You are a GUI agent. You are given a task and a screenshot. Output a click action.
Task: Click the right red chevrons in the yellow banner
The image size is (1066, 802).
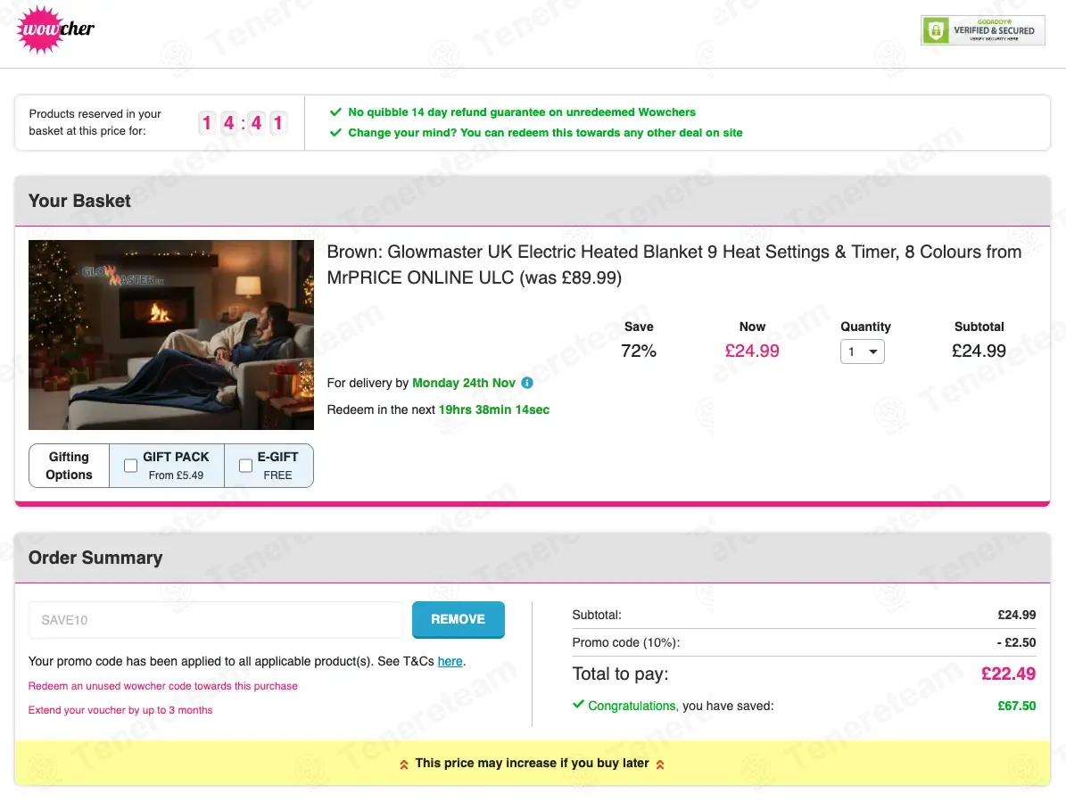coord(661,764)
